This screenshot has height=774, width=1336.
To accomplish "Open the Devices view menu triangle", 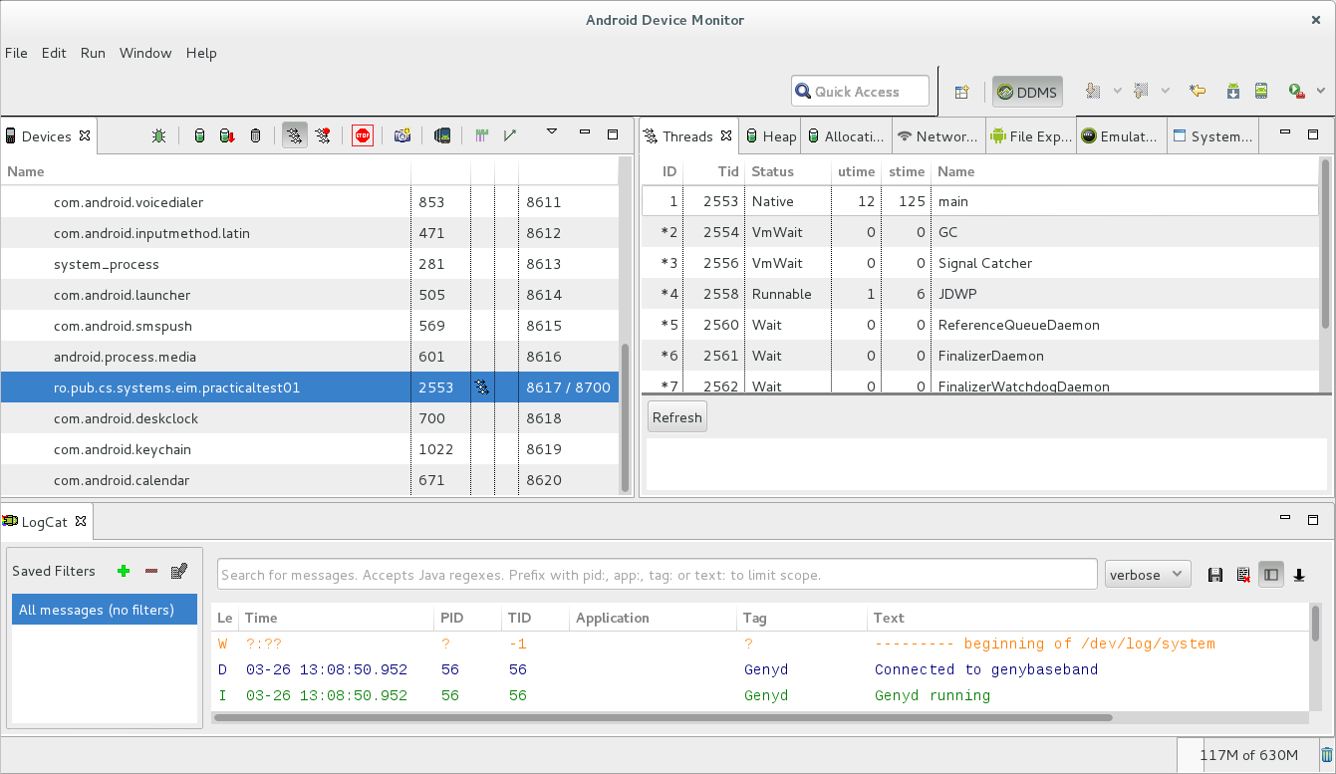I will (552, 131).
